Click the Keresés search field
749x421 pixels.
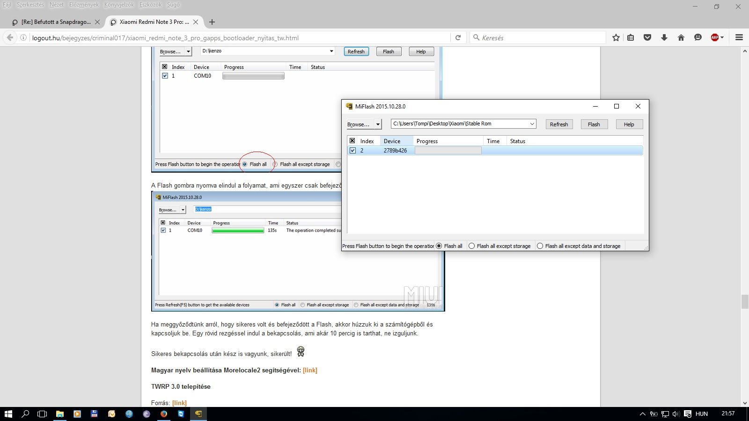tap(538, 38)
